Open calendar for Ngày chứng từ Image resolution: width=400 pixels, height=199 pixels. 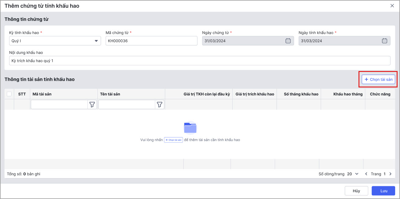[288, 41]
